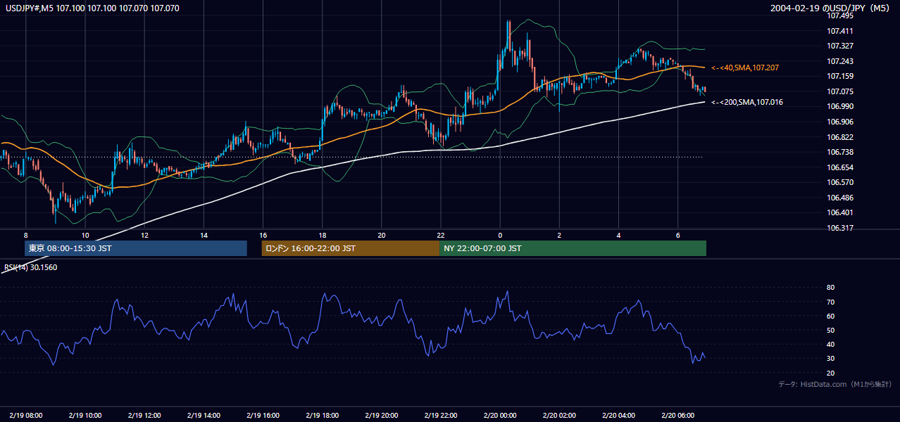Click price axis value 106.317
The image size is (900, 422).
tap(839, 228)
